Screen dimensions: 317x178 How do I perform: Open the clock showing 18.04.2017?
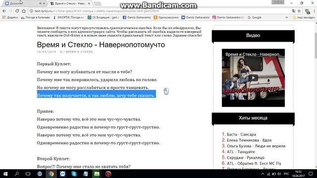coord(298,174)
